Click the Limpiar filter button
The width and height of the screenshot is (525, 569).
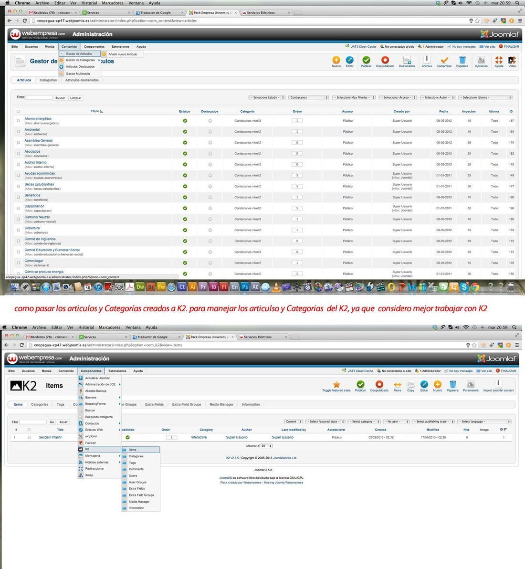point(75,98)
